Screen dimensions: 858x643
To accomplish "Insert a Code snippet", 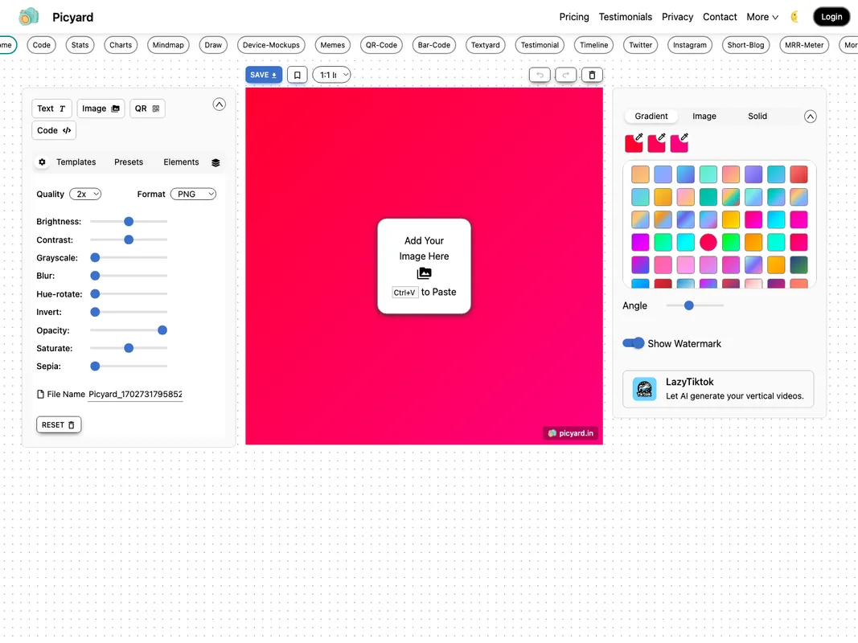I will tap(53, 129).
